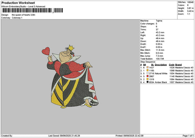The height and width of the screenshot is (138, 195).
Task: Click thread code '1004'
Action: pyautogui.click(x=172, y=74)
